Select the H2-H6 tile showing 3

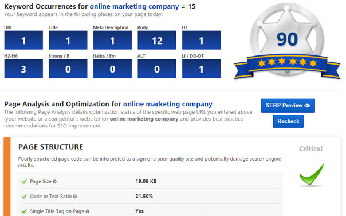(x=23, y=69)
